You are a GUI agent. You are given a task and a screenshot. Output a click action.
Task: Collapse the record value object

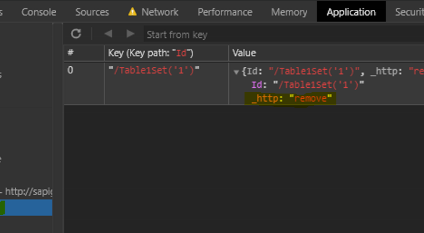pyautogui.click(x=236, y=72)
